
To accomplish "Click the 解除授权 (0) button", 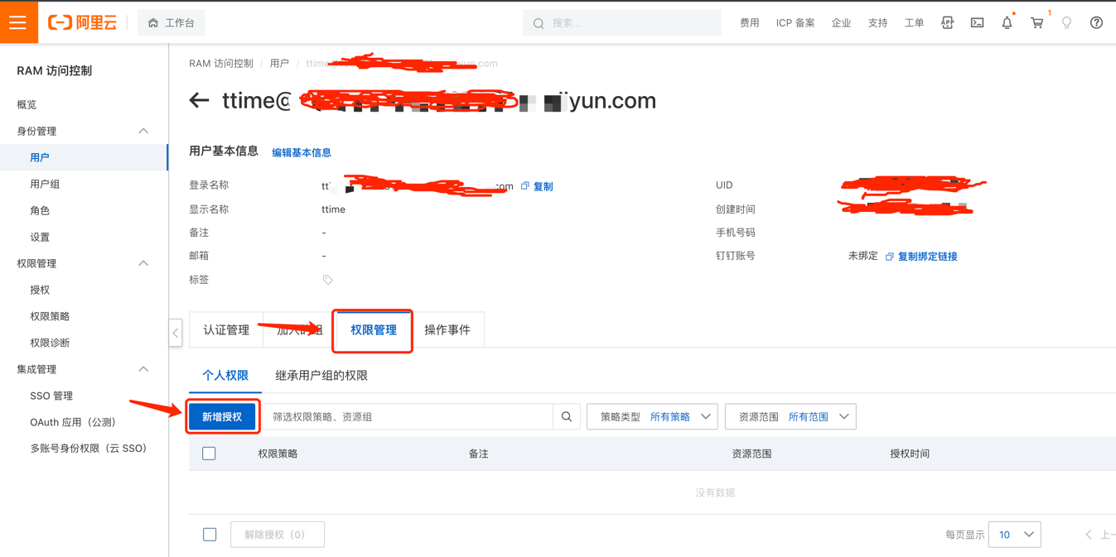I will 278,535.
